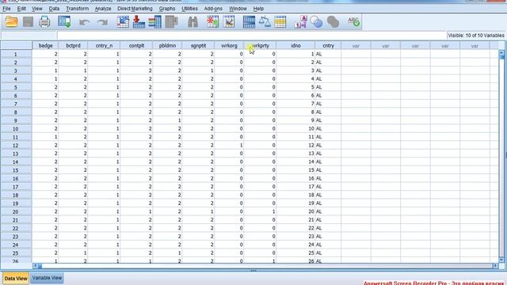Click the Use variable sets circles icon

pos(316,22)
